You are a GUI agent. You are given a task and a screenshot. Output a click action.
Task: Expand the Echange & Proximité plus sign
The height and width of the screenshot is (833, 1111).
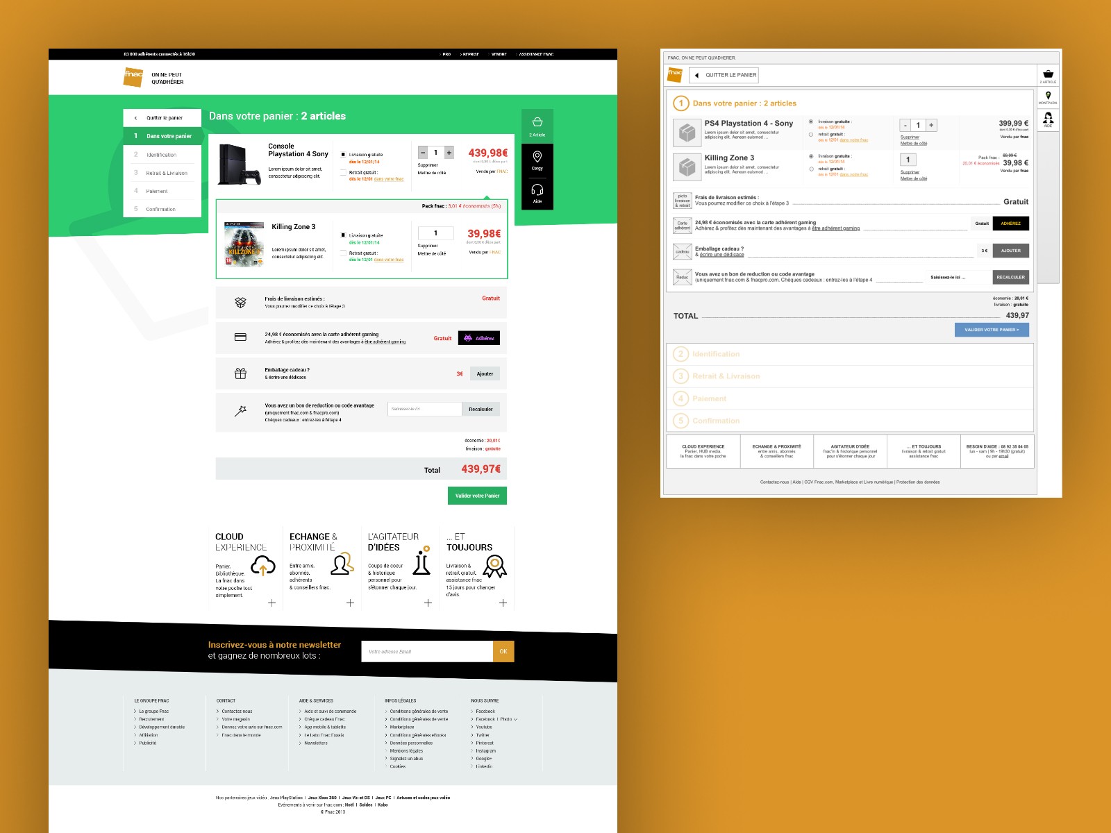(x=351, y=603)
